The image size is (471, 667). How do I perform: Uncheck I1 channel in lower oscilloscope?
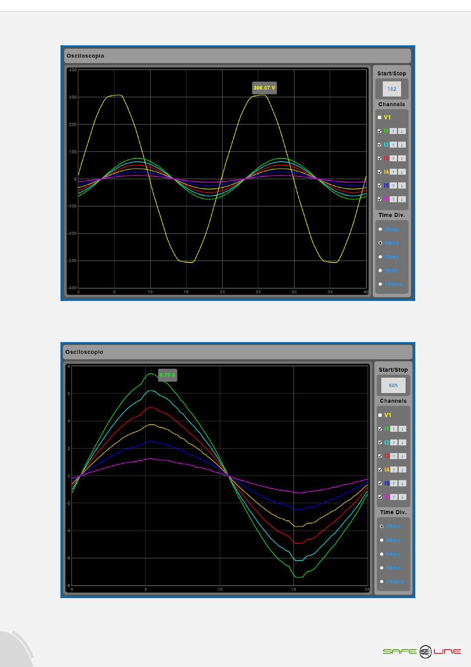(380, 429)
